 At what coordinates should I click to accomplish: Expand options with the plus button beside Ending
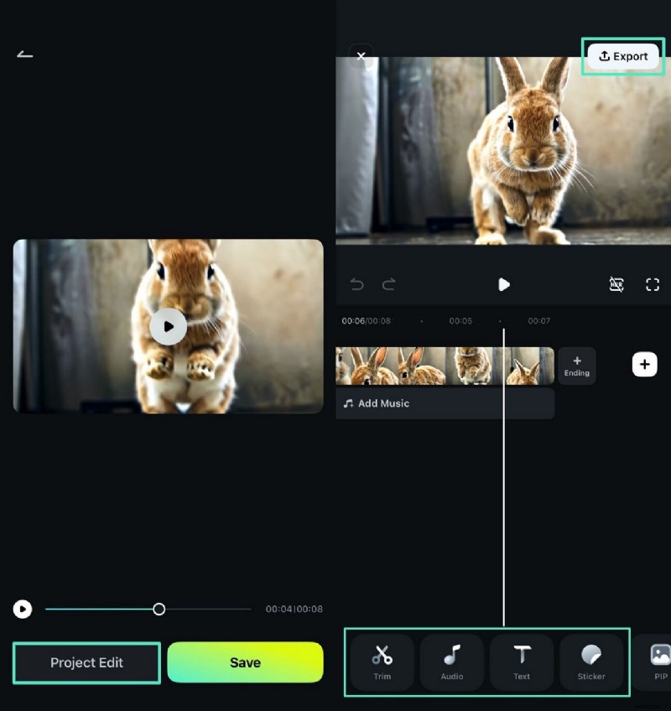pos(644,364)
